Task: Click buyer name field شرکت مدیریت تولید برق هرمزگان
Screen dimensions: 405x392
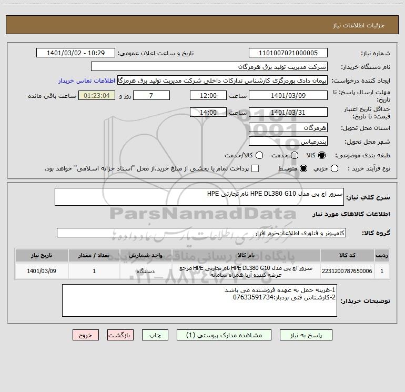Action: pos(209,66)
